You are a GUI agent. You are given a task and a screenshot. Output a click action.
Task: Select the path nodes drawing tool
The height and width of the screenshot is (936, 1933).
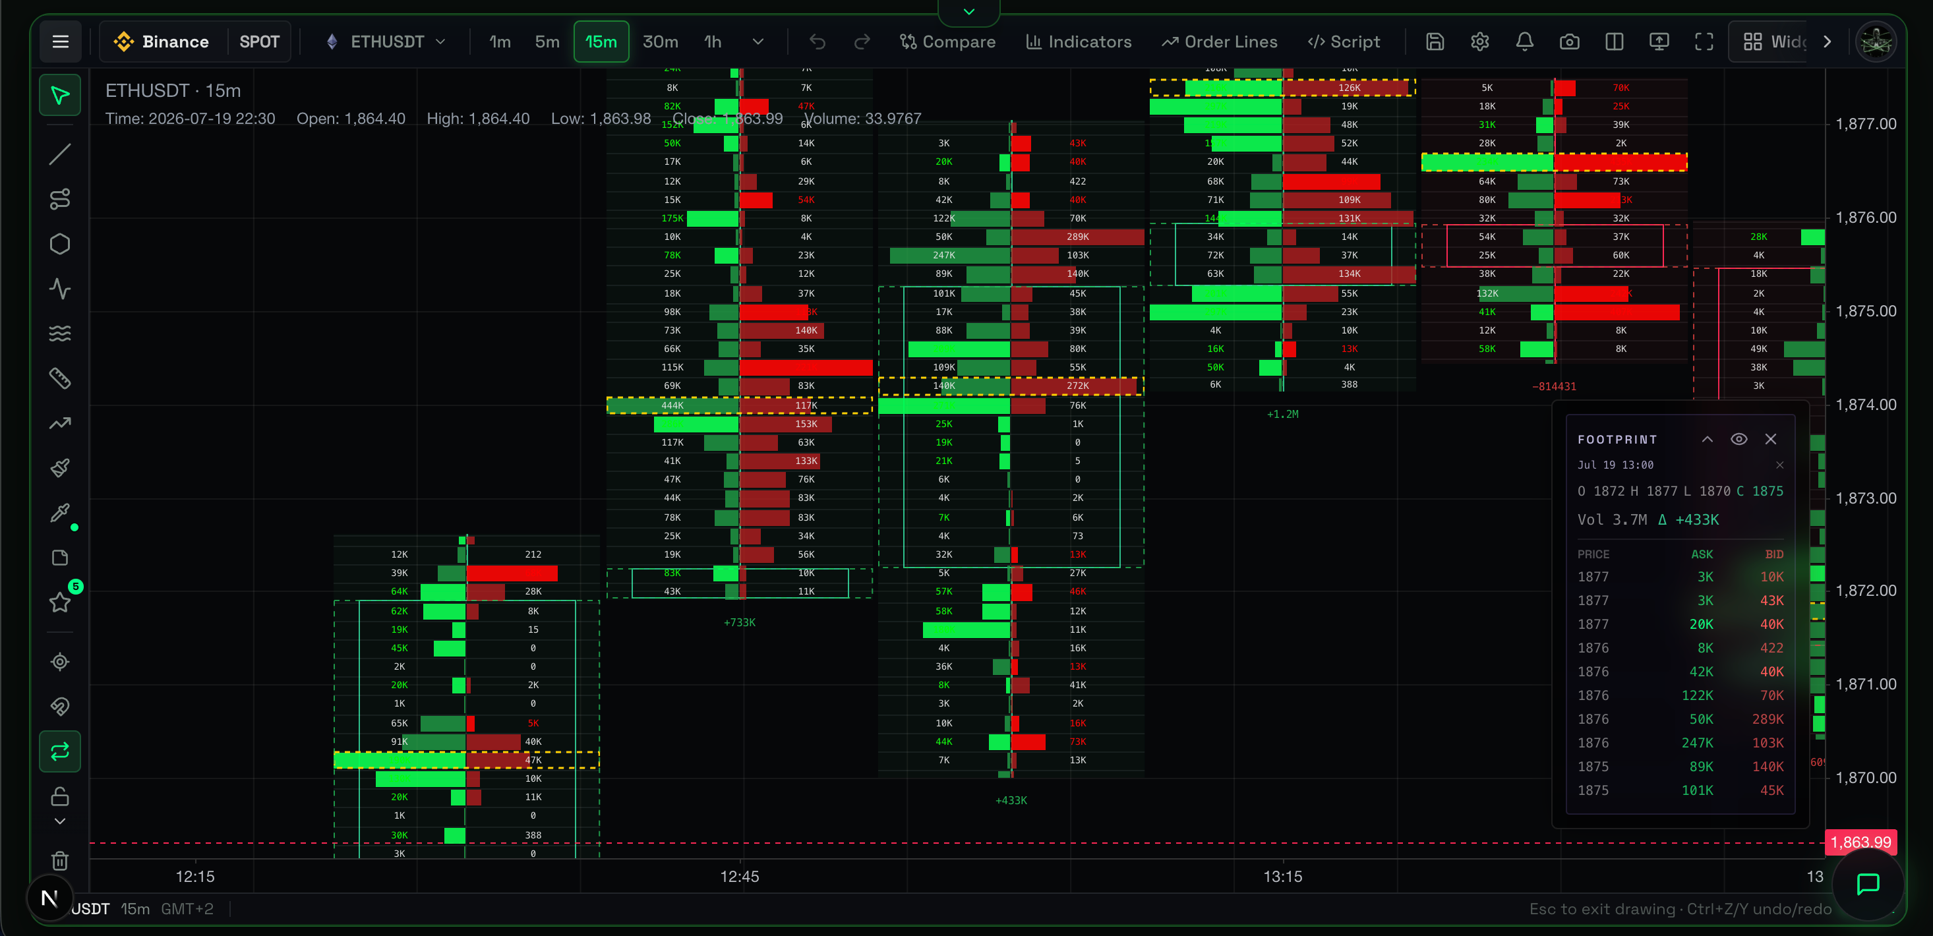(x=60, y=199)
